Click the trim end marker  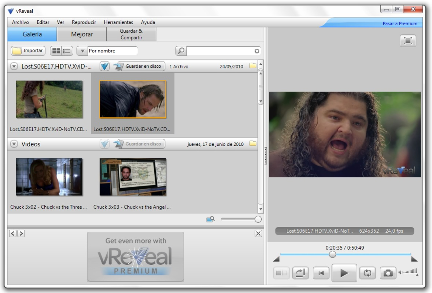pyautogui.click(x=414, y=259)
